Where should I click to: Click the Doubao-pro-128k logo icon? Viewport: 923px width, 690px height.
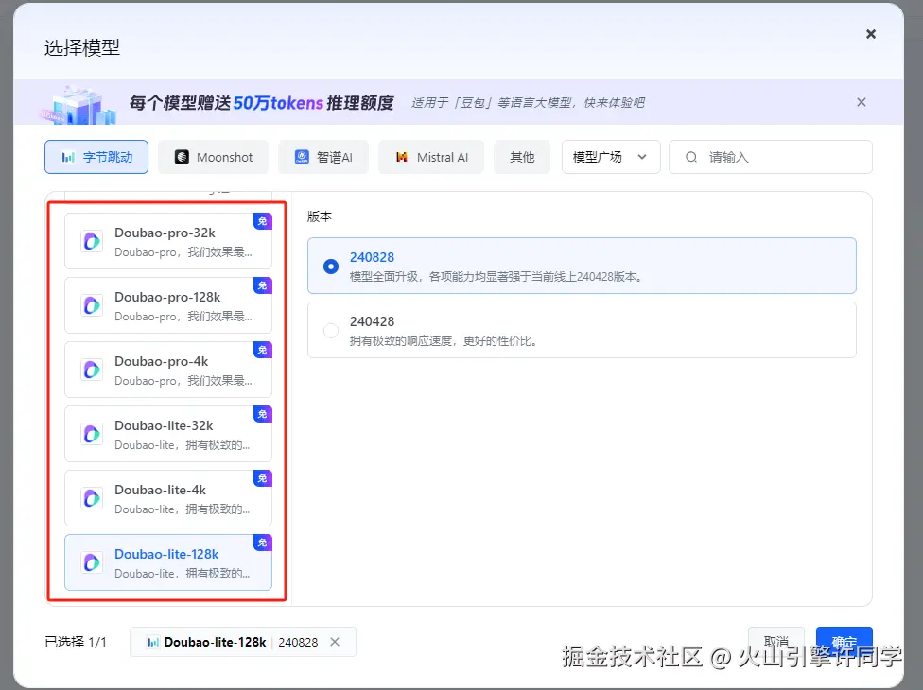click(x=91, y=305)
